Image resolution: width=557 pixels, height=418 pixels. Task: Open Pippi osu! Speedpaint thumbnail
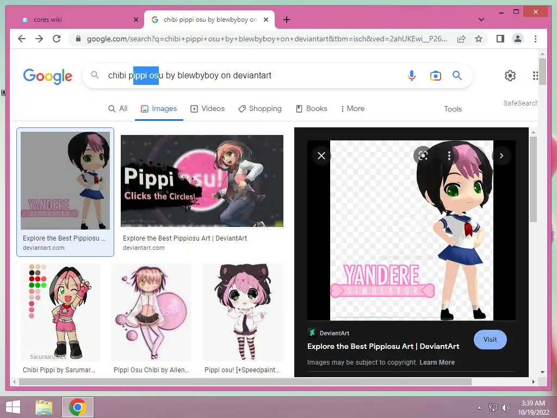point(243,312)
